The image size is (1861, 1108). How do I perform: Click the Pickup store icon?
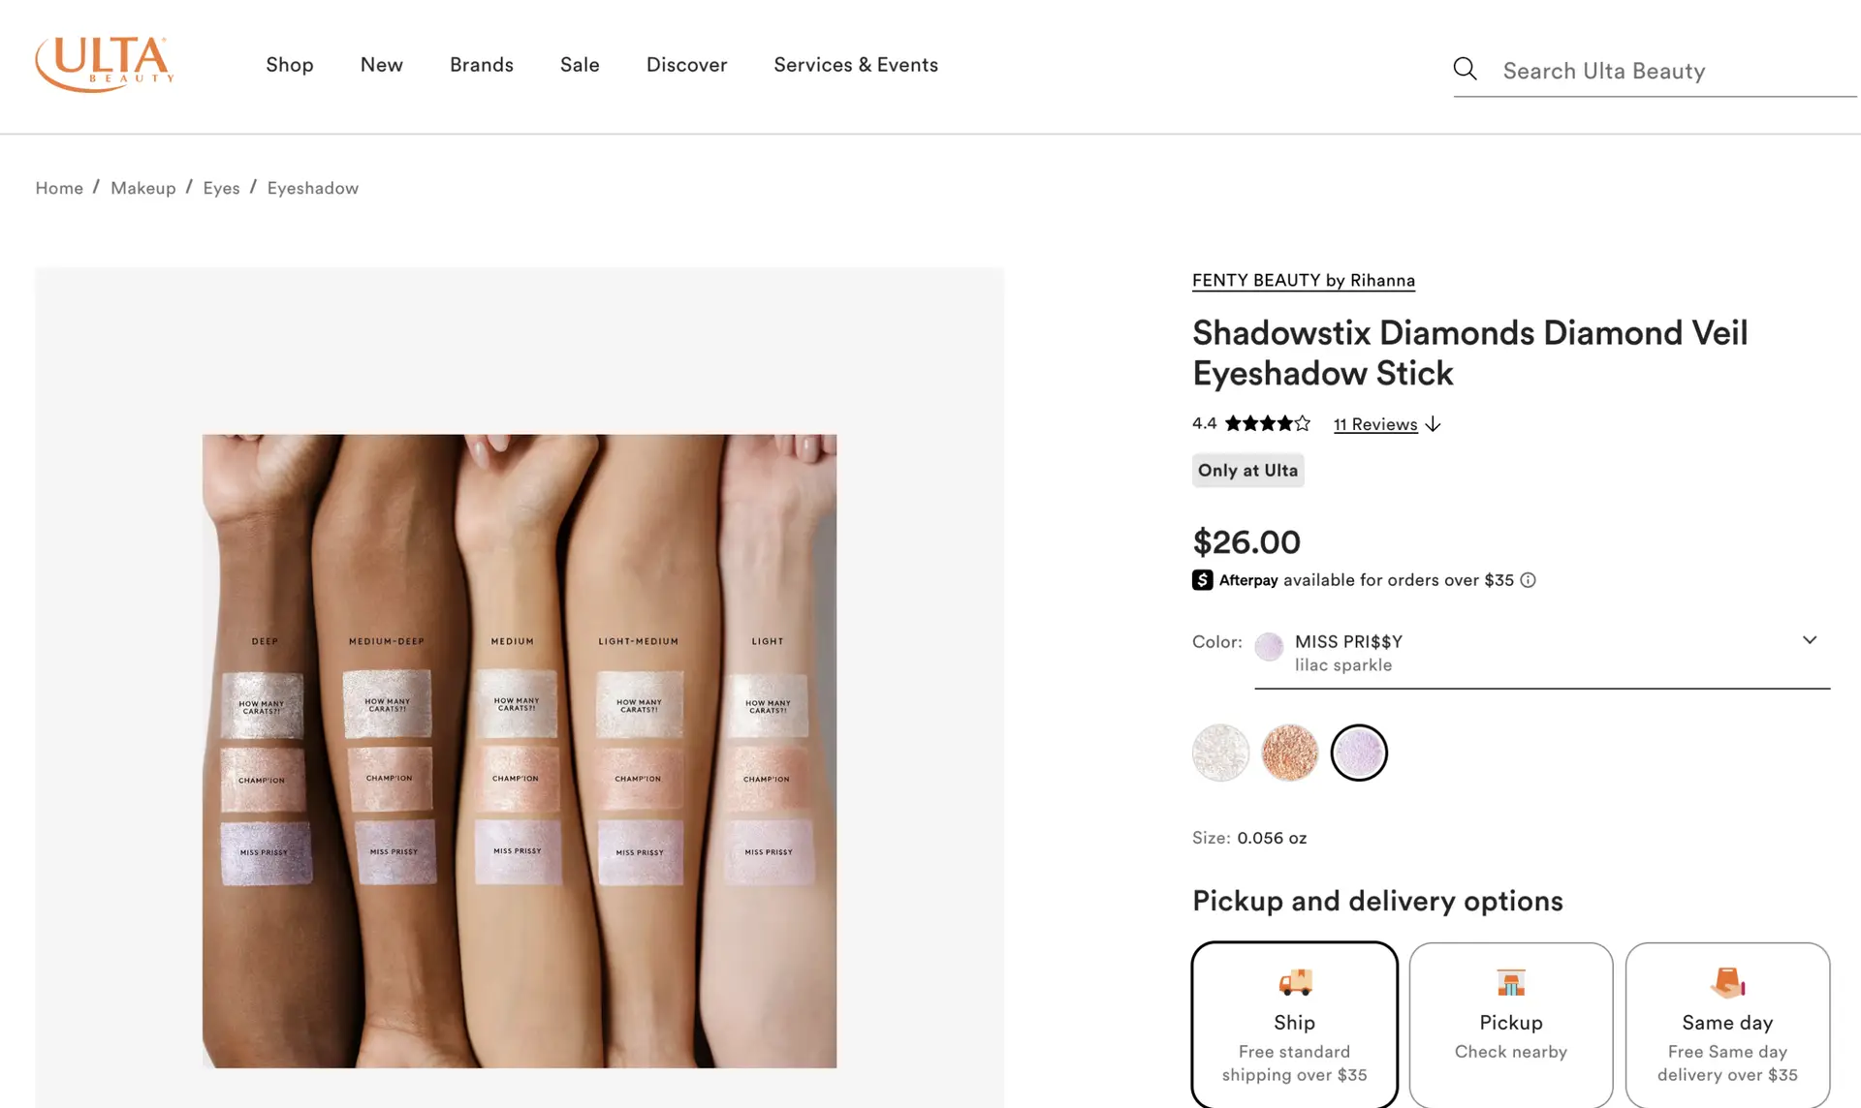coord(1510,982)
